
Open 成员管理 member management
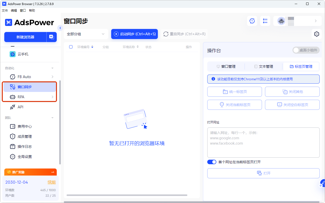[x=24, y=137]
